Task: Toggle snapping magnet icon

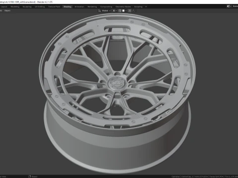Action: tap(120, 11)
